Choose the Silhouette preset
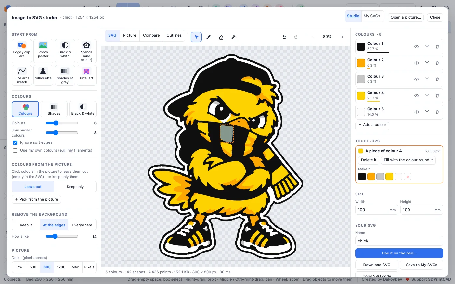Image resolution: width=455 pixels, height=284 pixels. coord(43,75)
